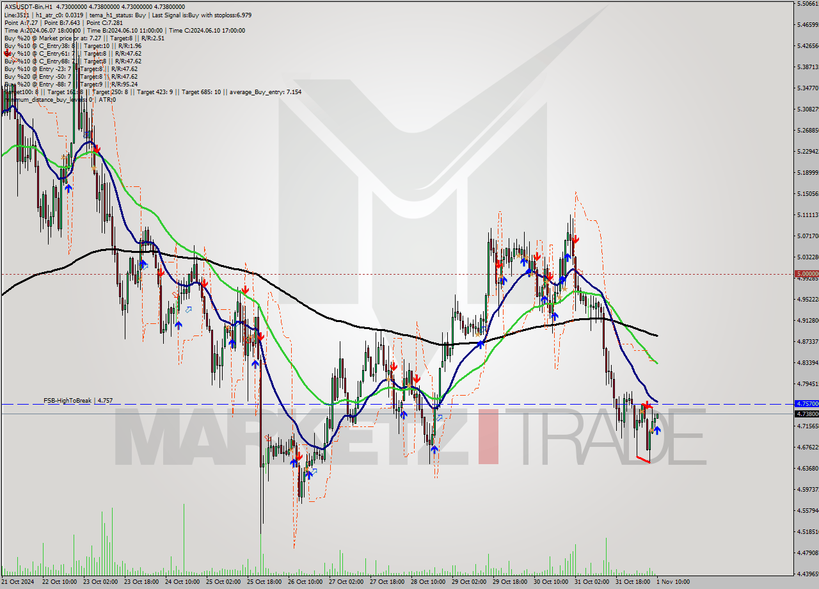Screen dimensions: 819x589
Task: Click the '1 Nov 10:00' time axis label
Action: 672,582
